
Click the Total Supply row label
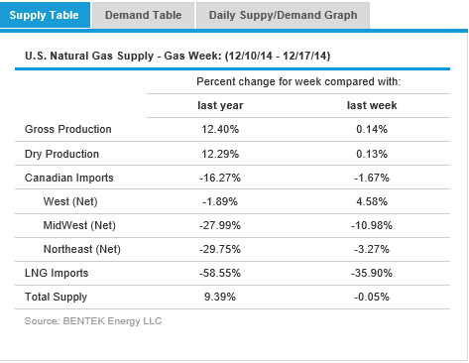click(56, 297)
